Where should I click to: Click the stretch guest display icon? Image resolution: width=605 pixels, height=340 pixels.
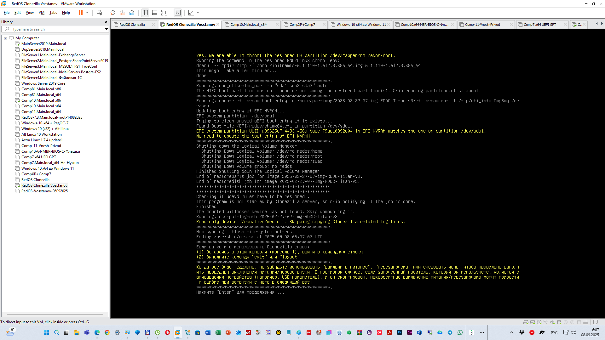pyautogui.click(x=191, y=13)
